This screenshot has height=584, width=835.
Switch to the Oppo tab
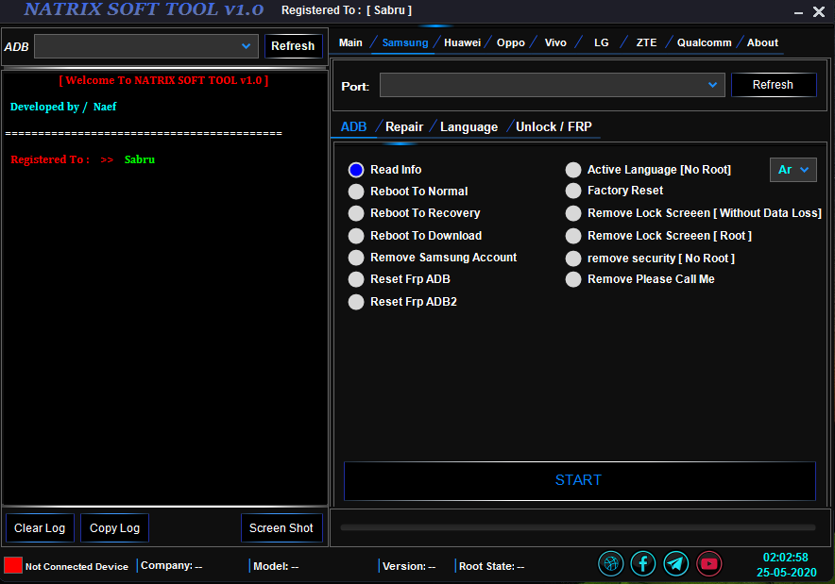(x=511, y=42)
